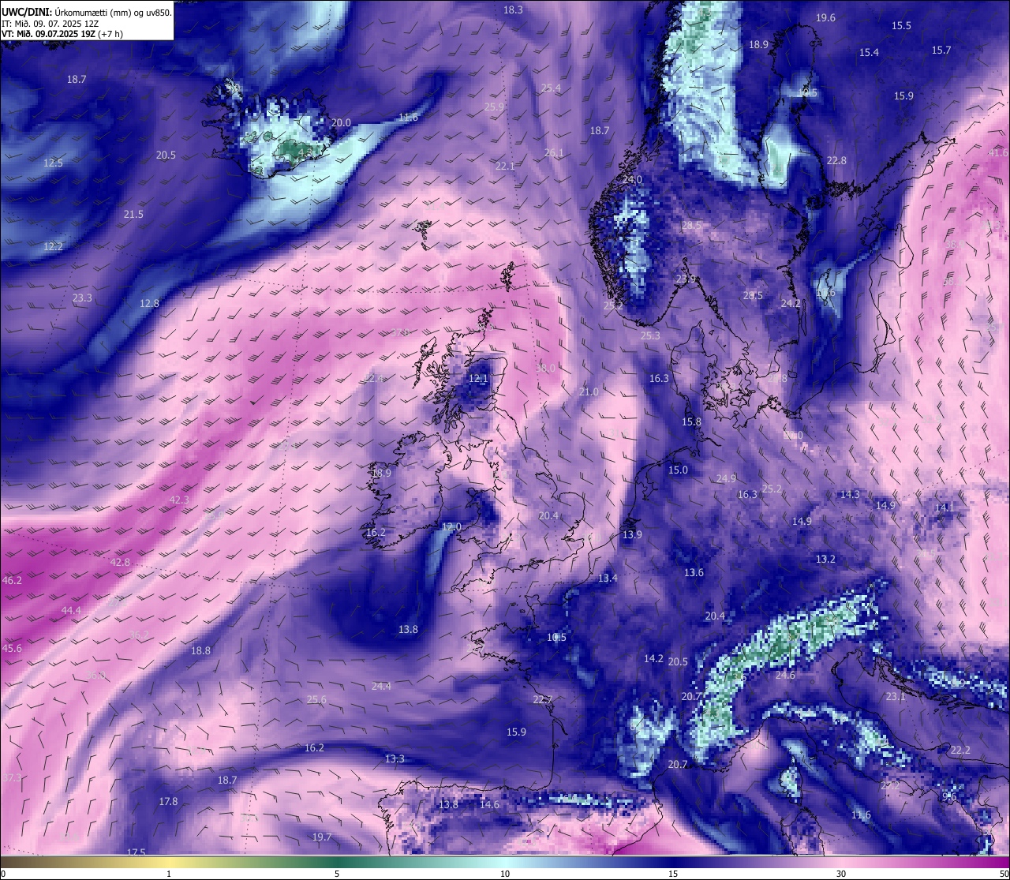Select the 15.5 map value

(x=901, y=25)
